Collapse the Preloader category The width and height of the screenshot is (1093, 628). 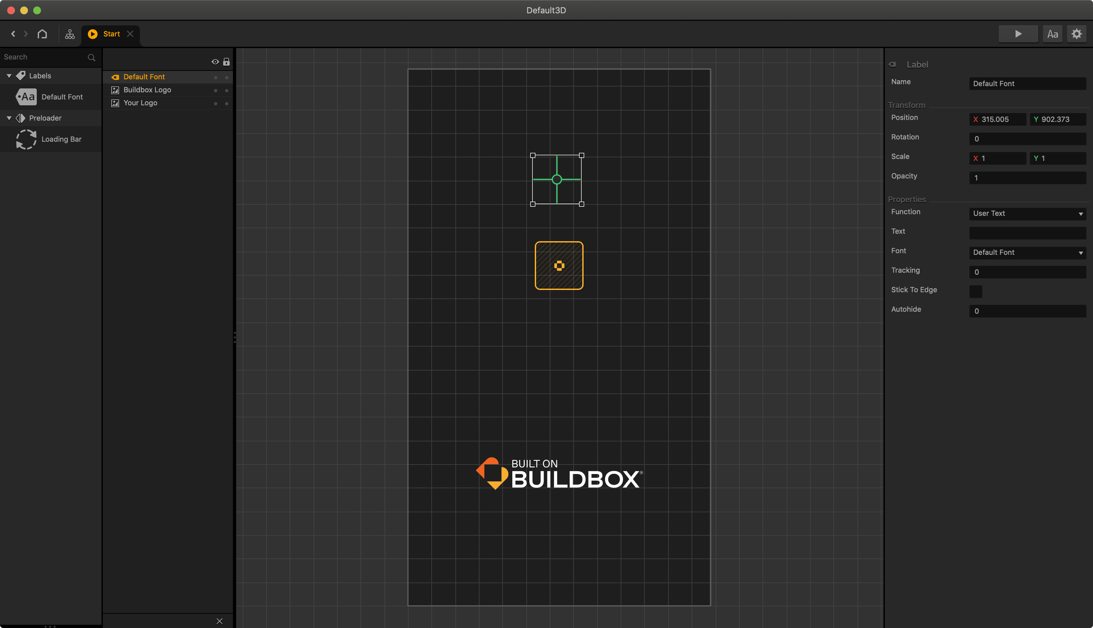(x=9, y=118)
